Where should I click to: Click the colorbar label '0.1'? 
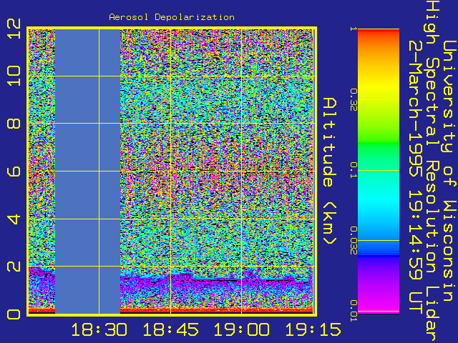click(354, 170)
